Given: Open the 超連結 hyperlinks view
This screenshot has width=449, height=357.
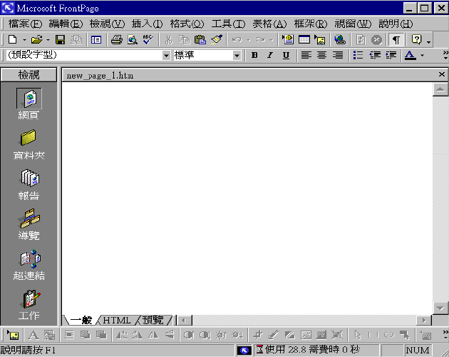Looking at the screenshot, I should tap(29, 265).
